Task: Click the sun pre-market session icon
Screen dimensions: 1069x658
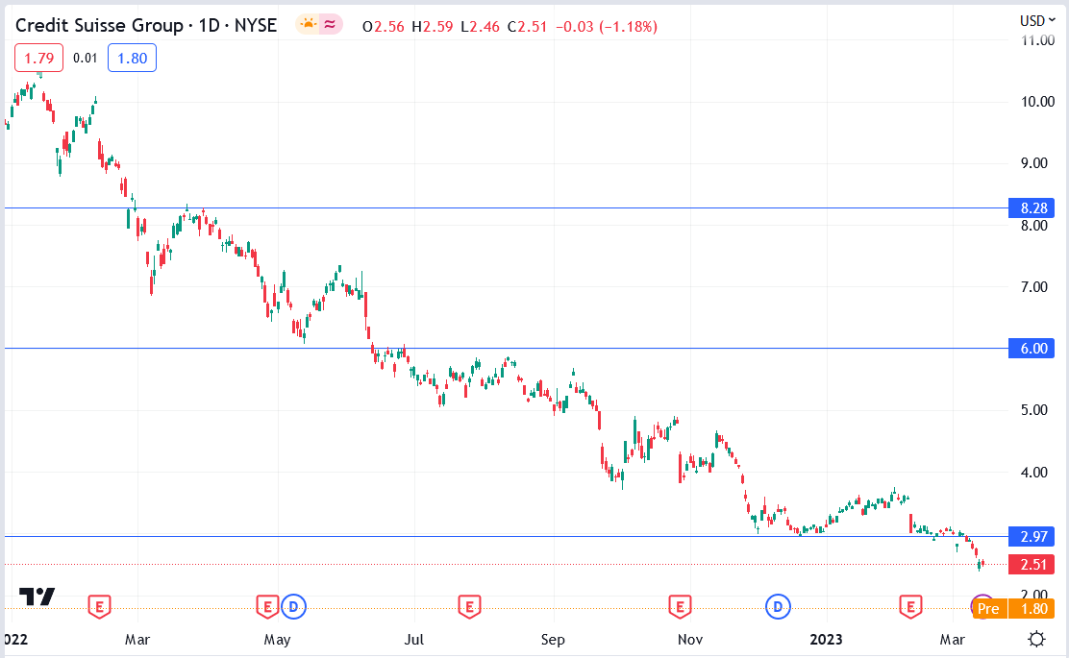Action: click(309, 25)
